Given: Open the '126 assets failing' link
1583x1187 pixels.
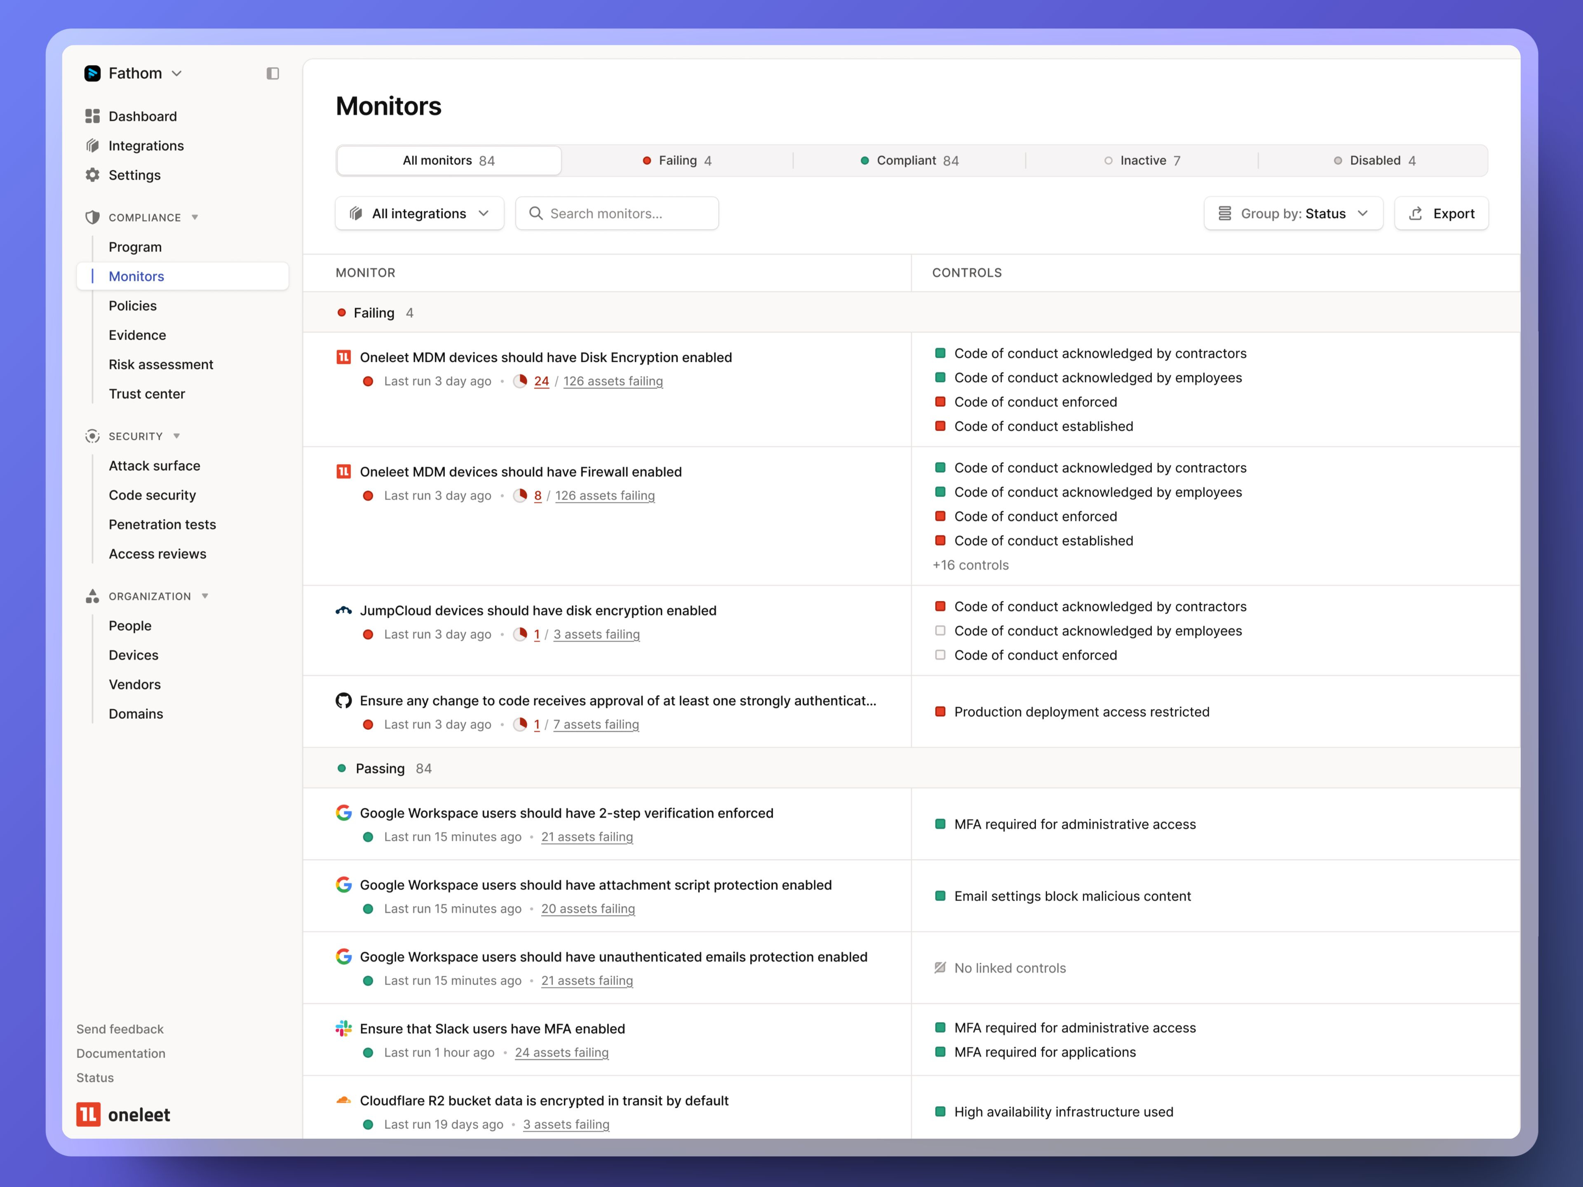Looking at the screenshot, I should click(613, 381).
